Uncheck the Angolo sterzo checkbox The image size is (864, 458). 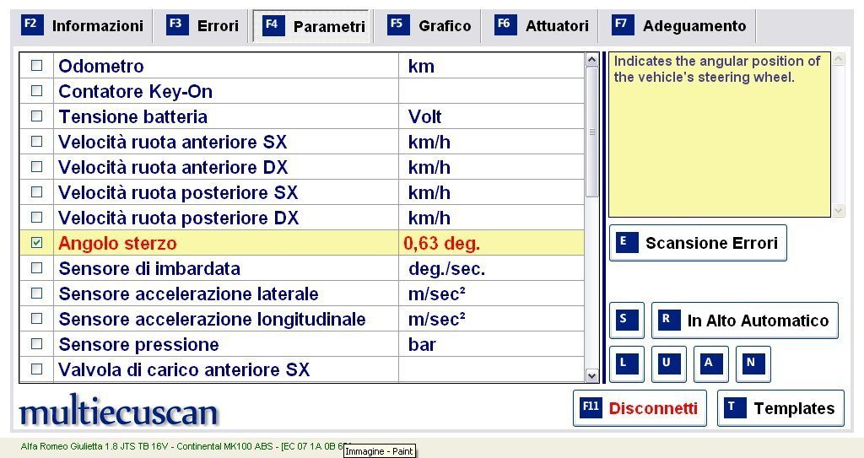coord(37,243)
